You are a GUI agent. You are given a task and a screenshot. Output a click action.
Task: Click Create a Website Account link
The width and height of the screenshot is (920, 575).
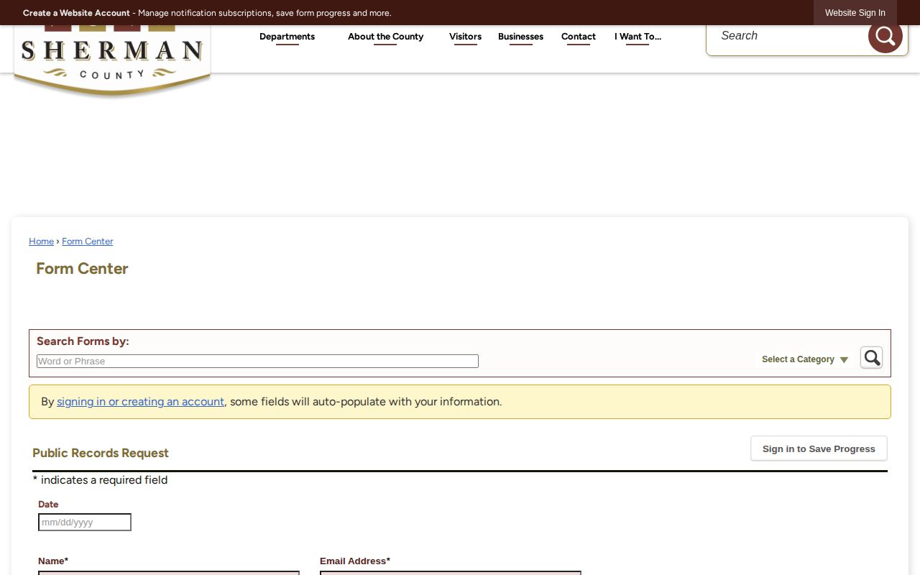point(76,13)
